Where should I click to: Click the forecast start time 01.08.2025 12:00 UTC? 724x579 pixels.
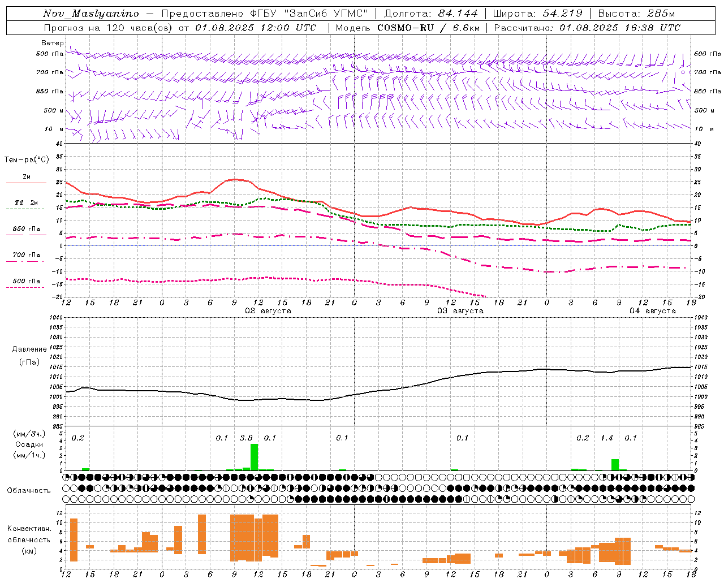256,28
